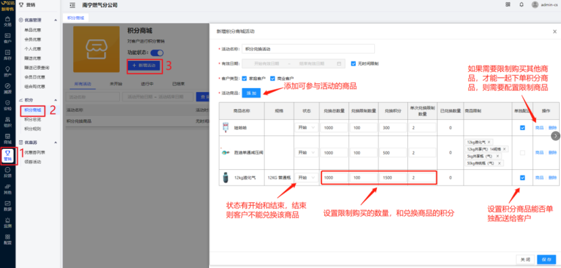The height and width of the screenshot is (268, 561).
Task: Click 兑换总数量 field in 娃哈哈 row
Action: 334,127
